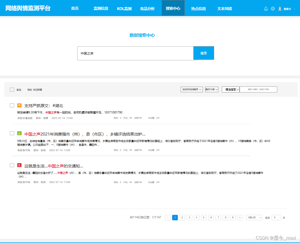Go to page 8
Viewport: 300px width, 243px height.
click(x=226, y=217)
